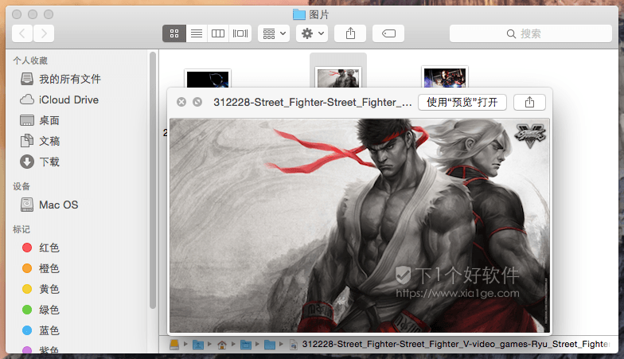Switch to column view
Viewport: 624px width, 359px height.
click(218, 33)
